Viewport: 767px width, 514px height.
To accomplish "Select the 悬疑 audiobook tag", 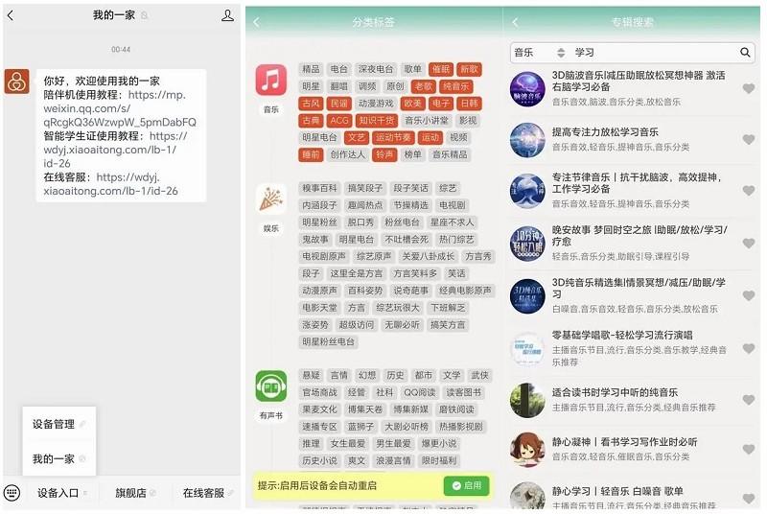I will coord(311,376).
